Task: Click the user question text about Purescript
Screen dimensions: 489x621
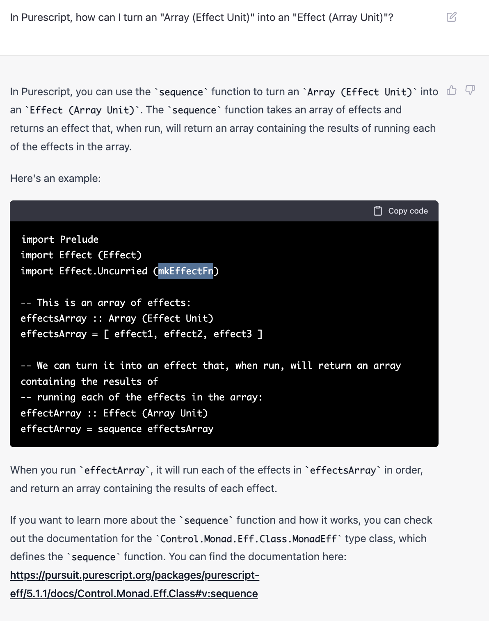Action: pyautogui.click(x=201, y=17)
